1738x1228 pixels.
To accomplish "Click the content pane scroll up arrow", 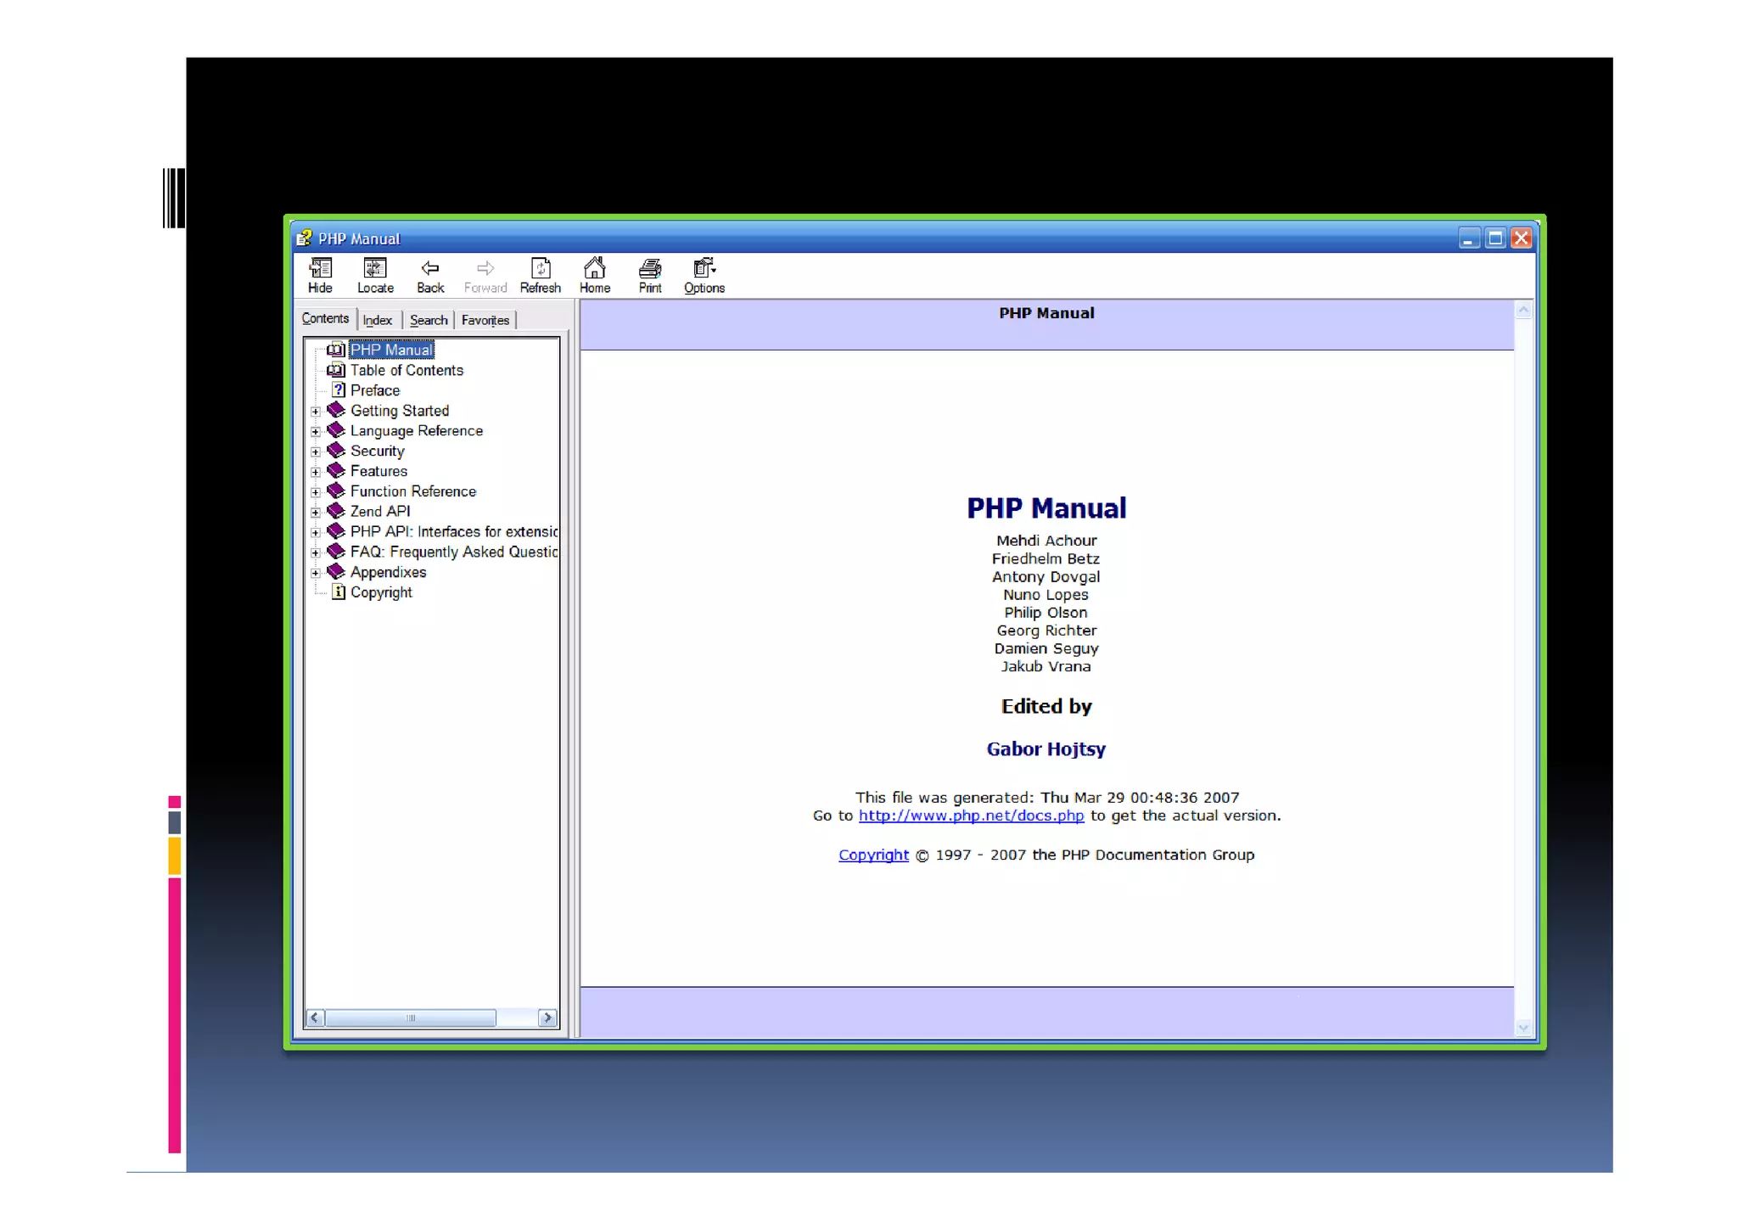I will pyautogui.click(x=1524, y=311).
